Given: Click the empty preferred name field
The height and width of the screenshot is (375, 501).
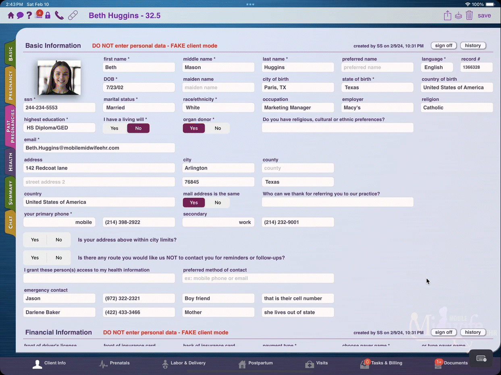Looking at the screenshot, I should (x=378, y=67).
